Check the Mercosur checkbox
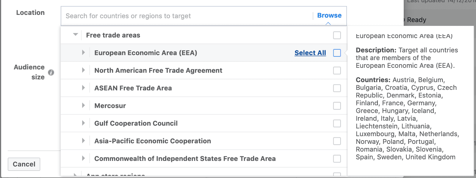This screenshot has width=476, height=178. click(x=337, y=106)
